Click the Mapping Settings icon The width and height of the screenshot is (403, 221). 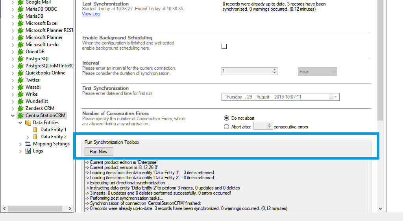click(28, 144)
